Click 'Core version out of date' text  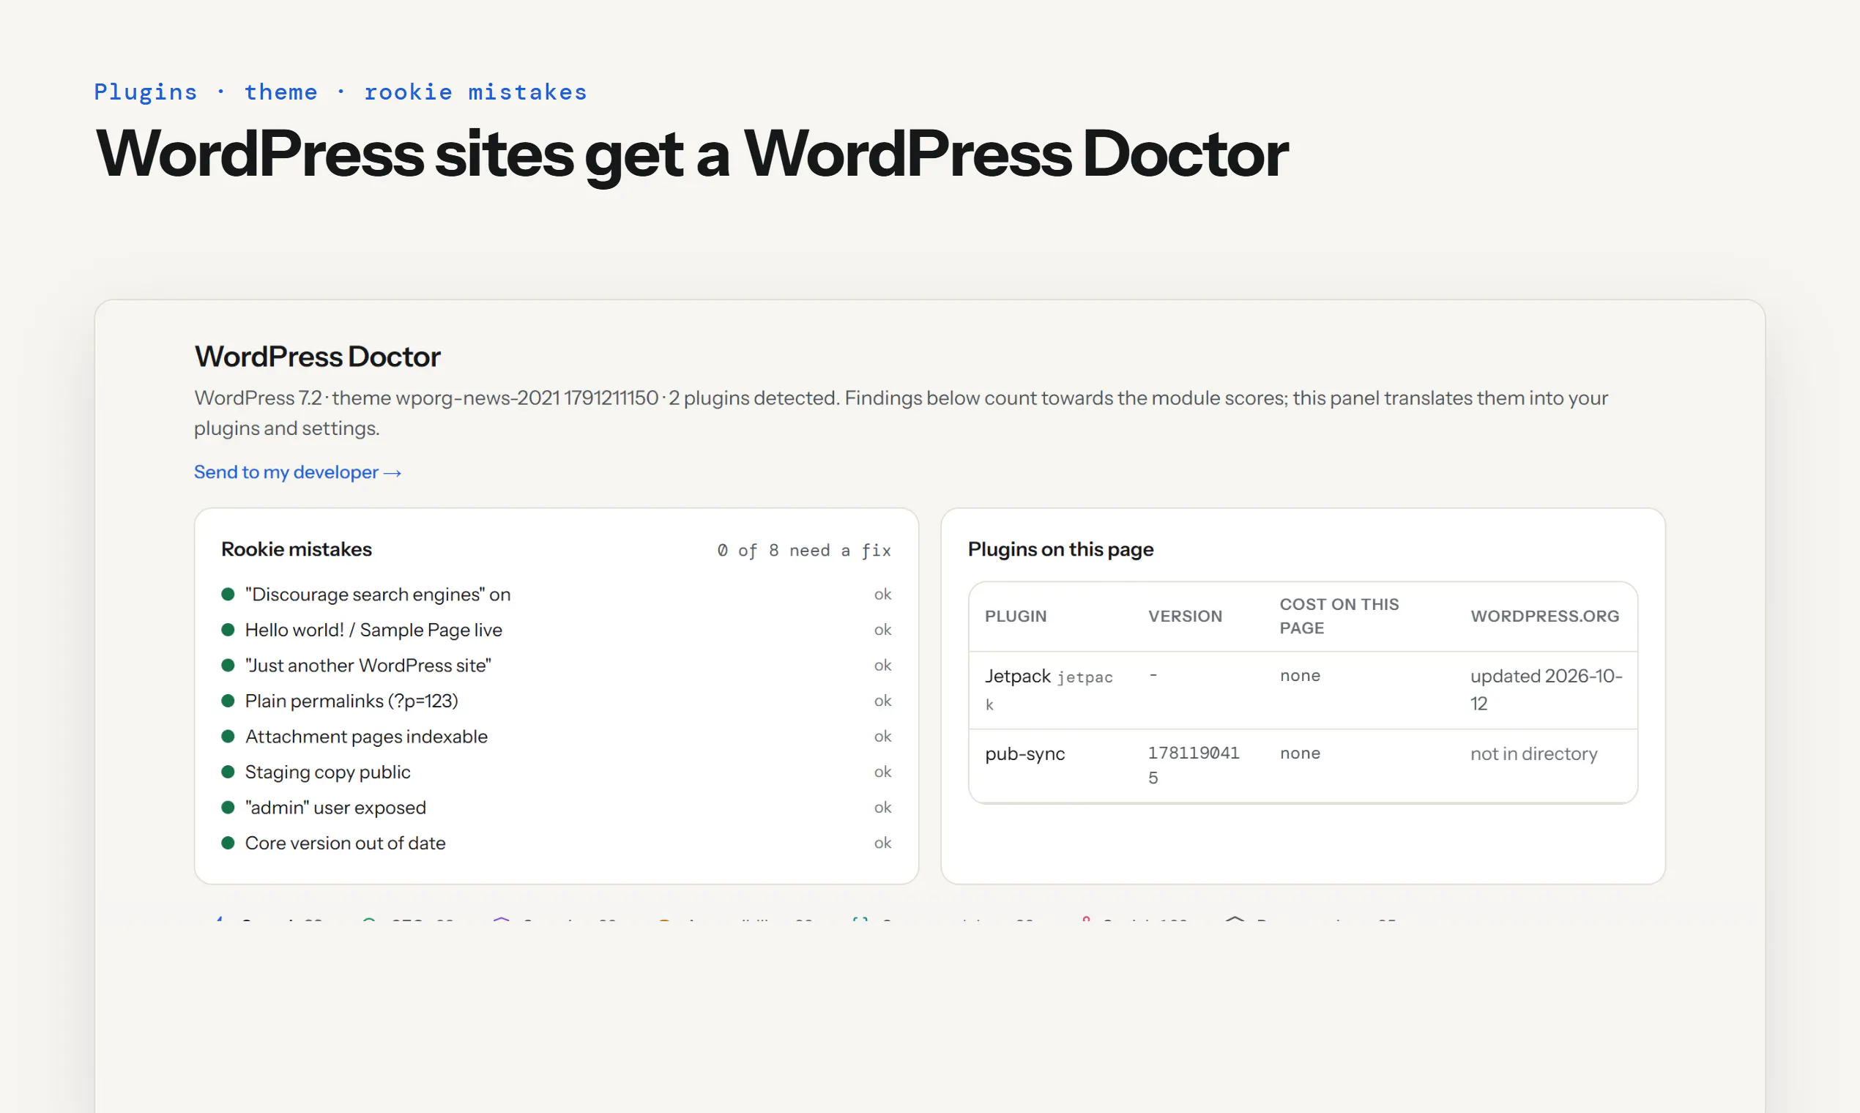[345, 843]
